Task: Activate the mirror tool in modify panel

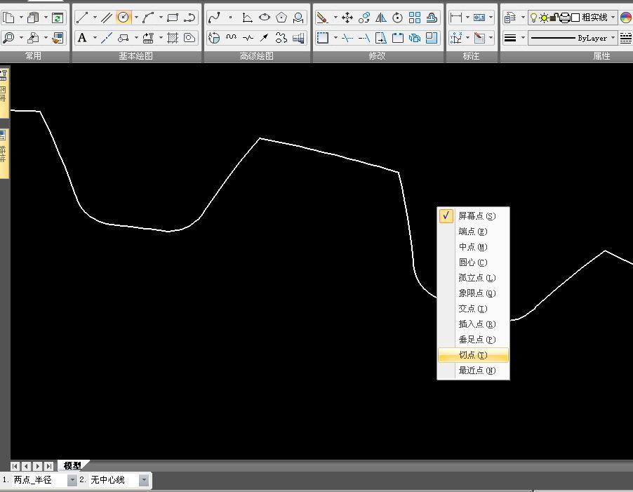Action: click(x=381, y=18)
